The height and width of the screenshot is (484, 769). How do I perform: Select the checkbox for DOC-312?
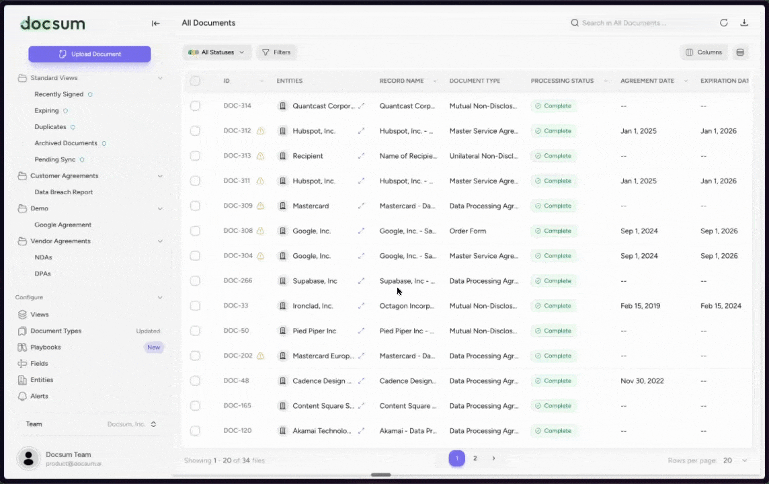[x=195, y=131]
